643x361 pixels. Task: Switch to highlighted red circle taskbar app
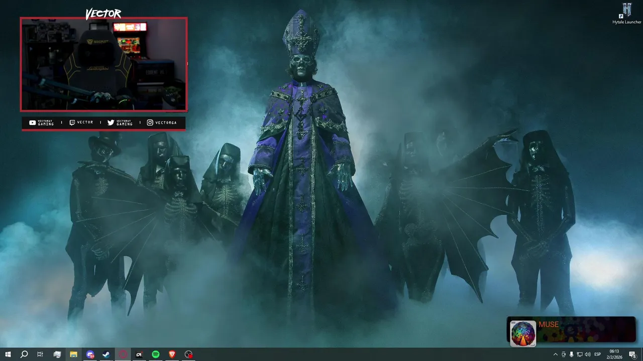point(123,354)
